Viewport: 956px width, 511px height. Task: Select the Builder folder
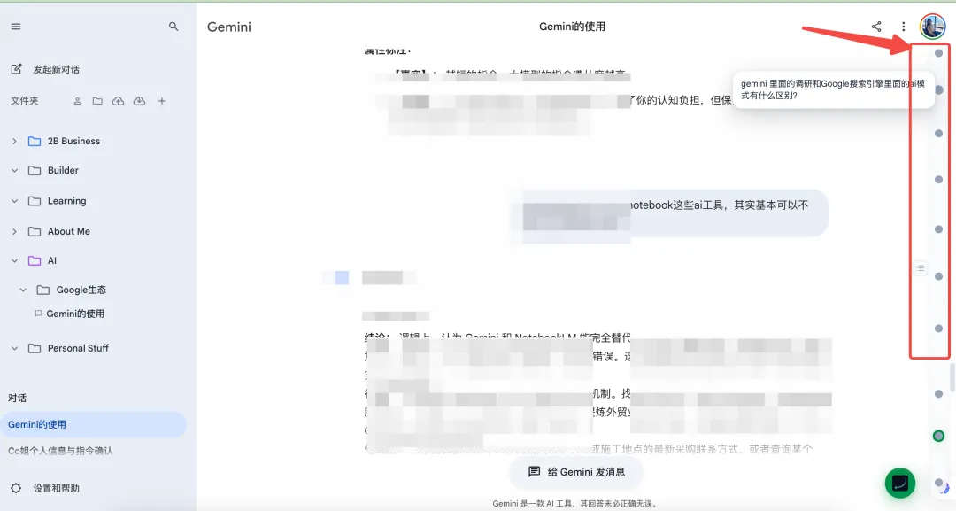pyautogui.click(x=54, y=171)
